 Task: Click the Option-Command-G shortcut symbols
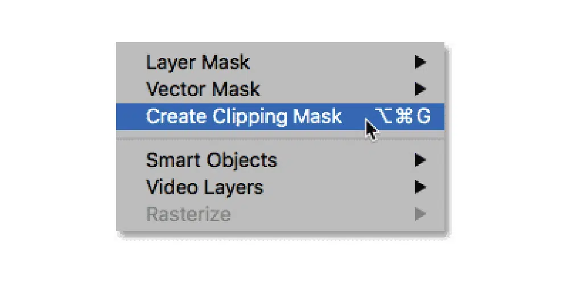pyautogui.click(x=403, y=116)
